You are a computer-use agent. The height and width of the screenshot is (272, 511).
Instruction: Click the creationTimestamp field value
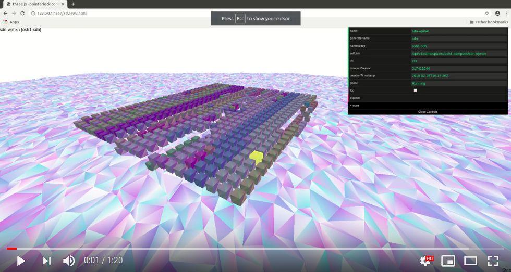(459, 76)
